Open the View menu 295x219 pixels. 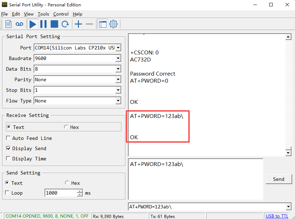pos(29,14)
